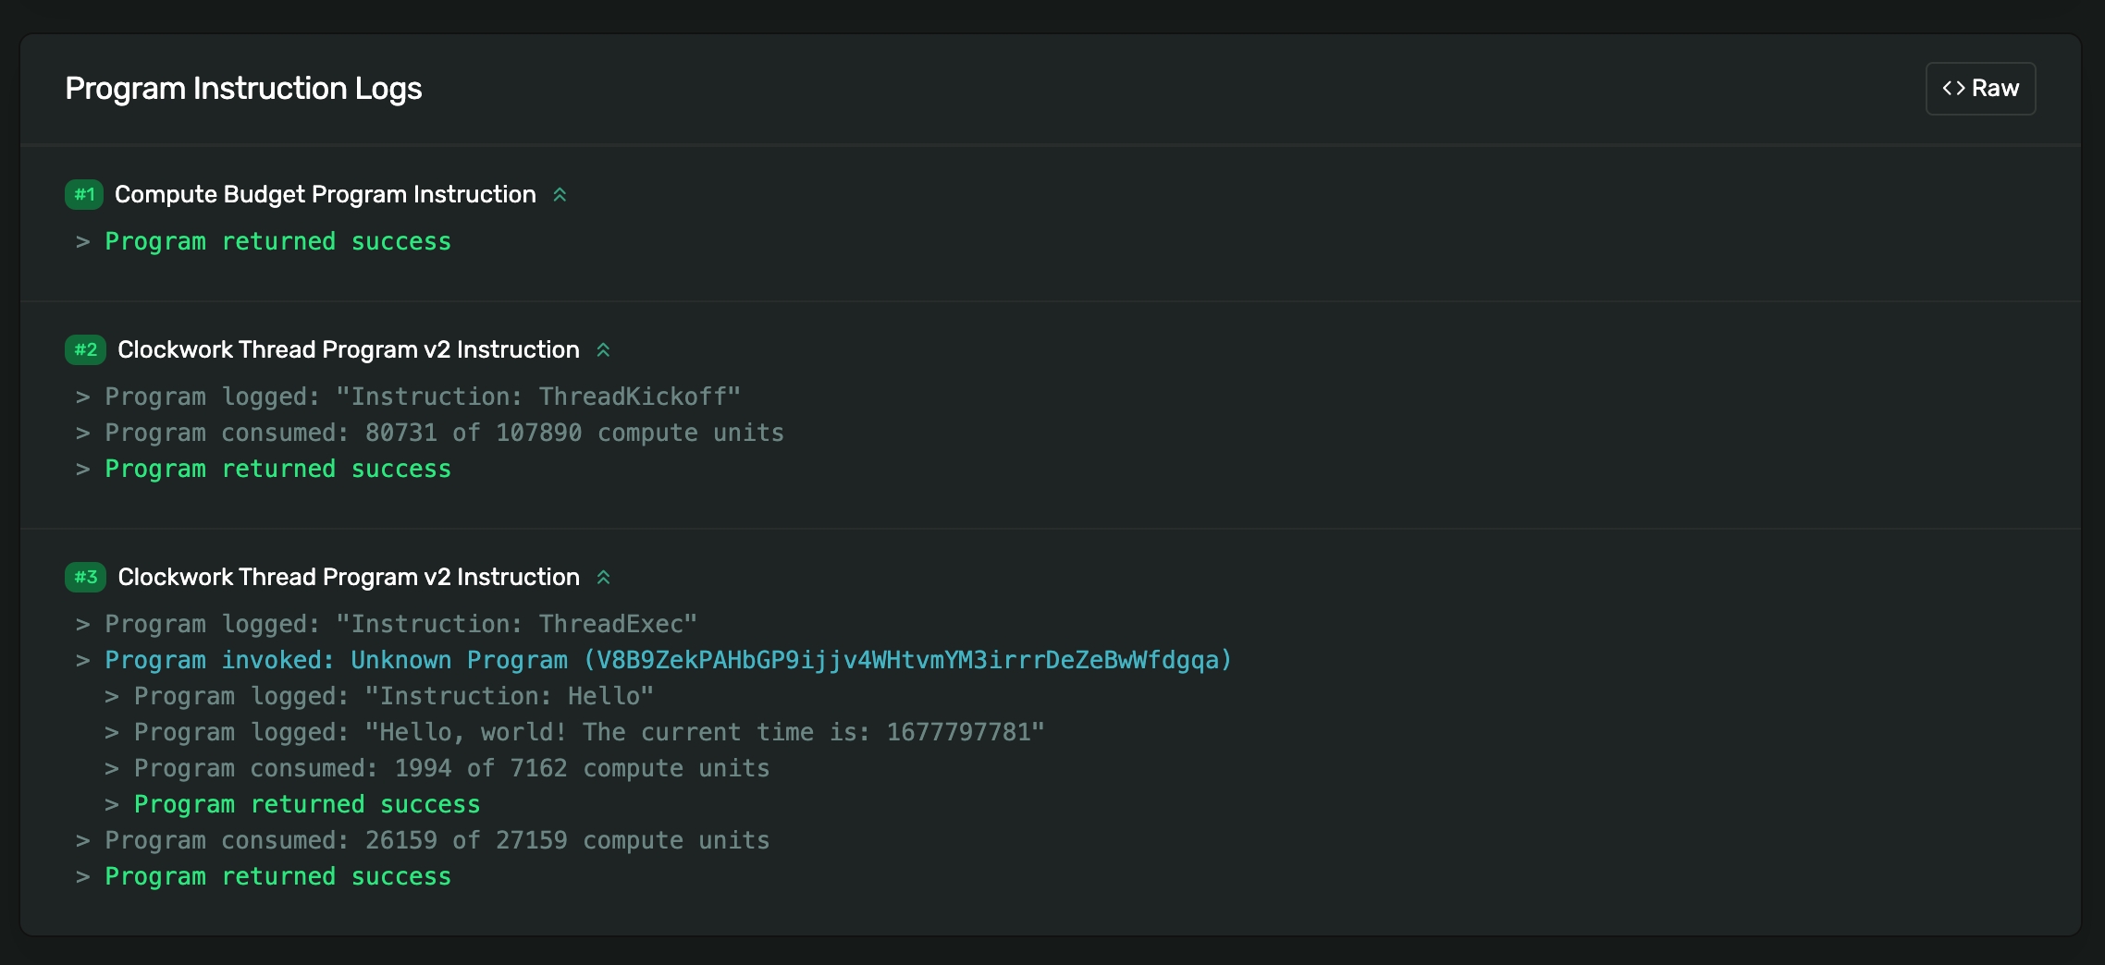Screen dimensions: 2105x965
Task: Select the #3 Clockwork Thread Program v2 title
Action: pos(348,578)
